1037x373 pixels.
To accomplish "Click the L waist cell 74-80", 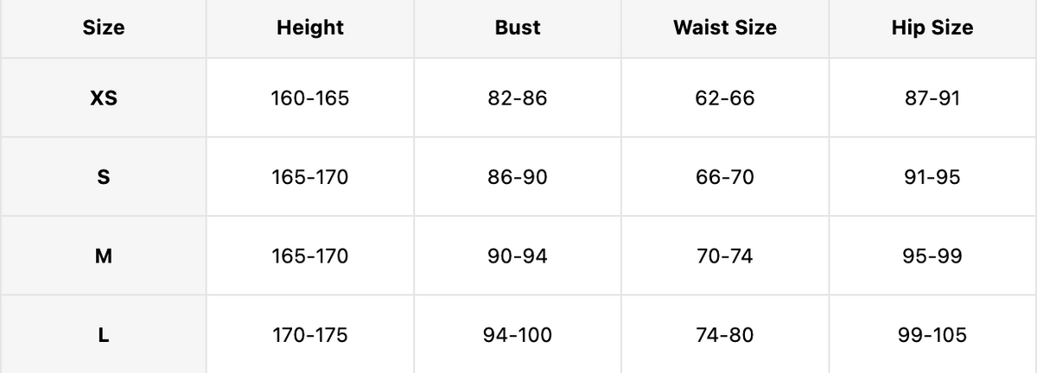I will point(725,335).
